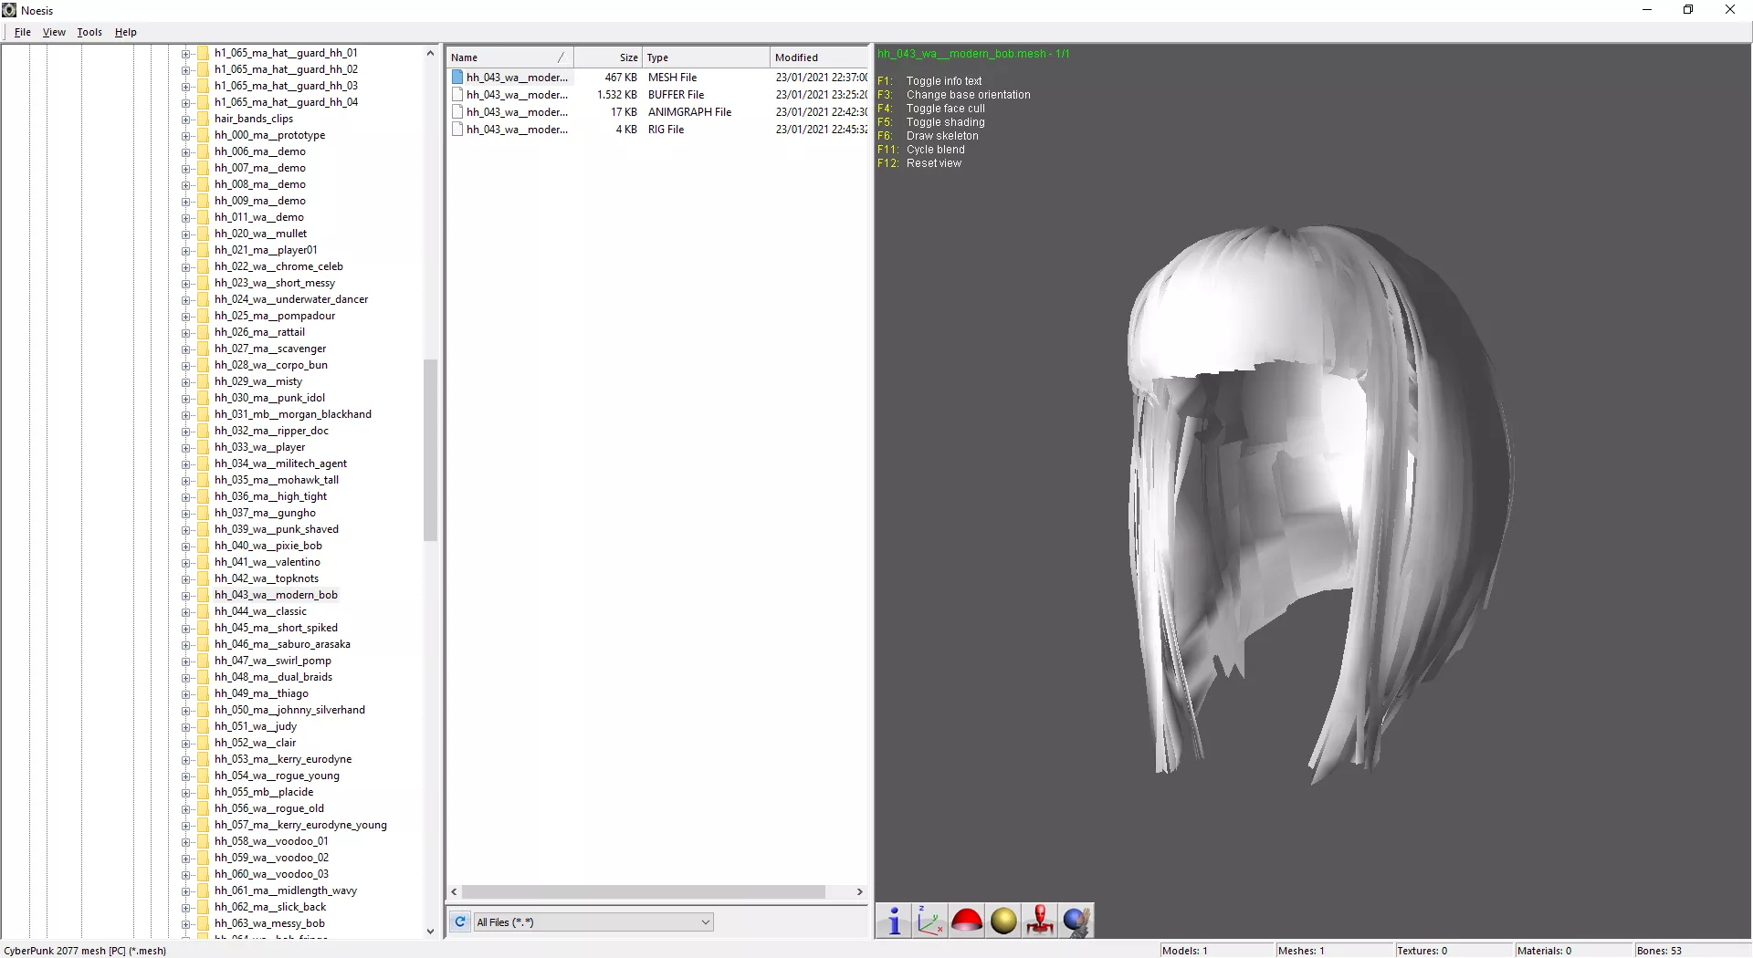Click the BUFFER File row's file icon
The width and height of the screenshot is (1753, 958).
pos(457,95)
